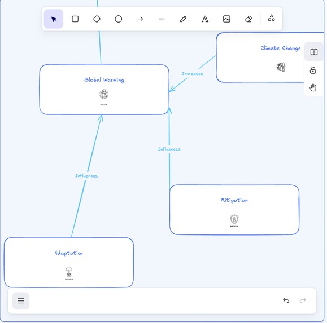Viewport: 327px width, 323px height.
Task: Redo the last undone action
Action: (303, 300)
